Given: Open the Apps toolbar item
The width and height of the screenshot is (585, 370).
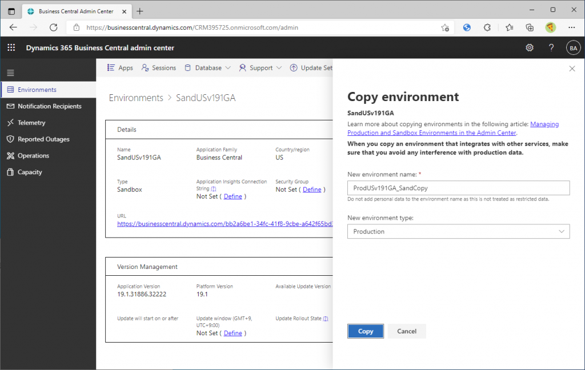Looking at the screenshot, I should pyautogui.click(x=120, y=67).
